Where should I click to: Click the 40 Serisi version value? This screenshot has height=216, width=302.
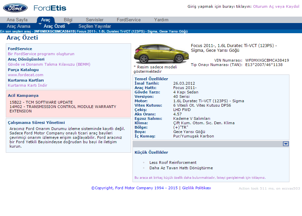(181, 96)
